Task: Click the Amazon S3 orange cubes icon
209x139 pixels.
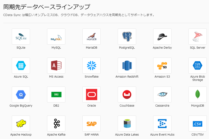Action: click(x=162, y=65)
